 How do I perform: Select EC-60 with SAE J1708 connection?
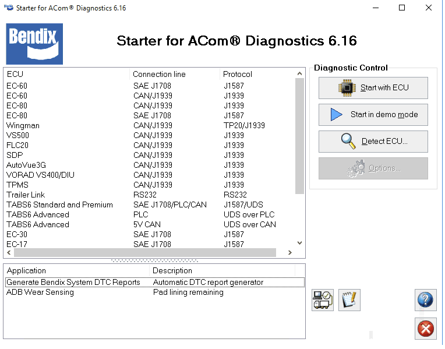(x=150, y=86)
